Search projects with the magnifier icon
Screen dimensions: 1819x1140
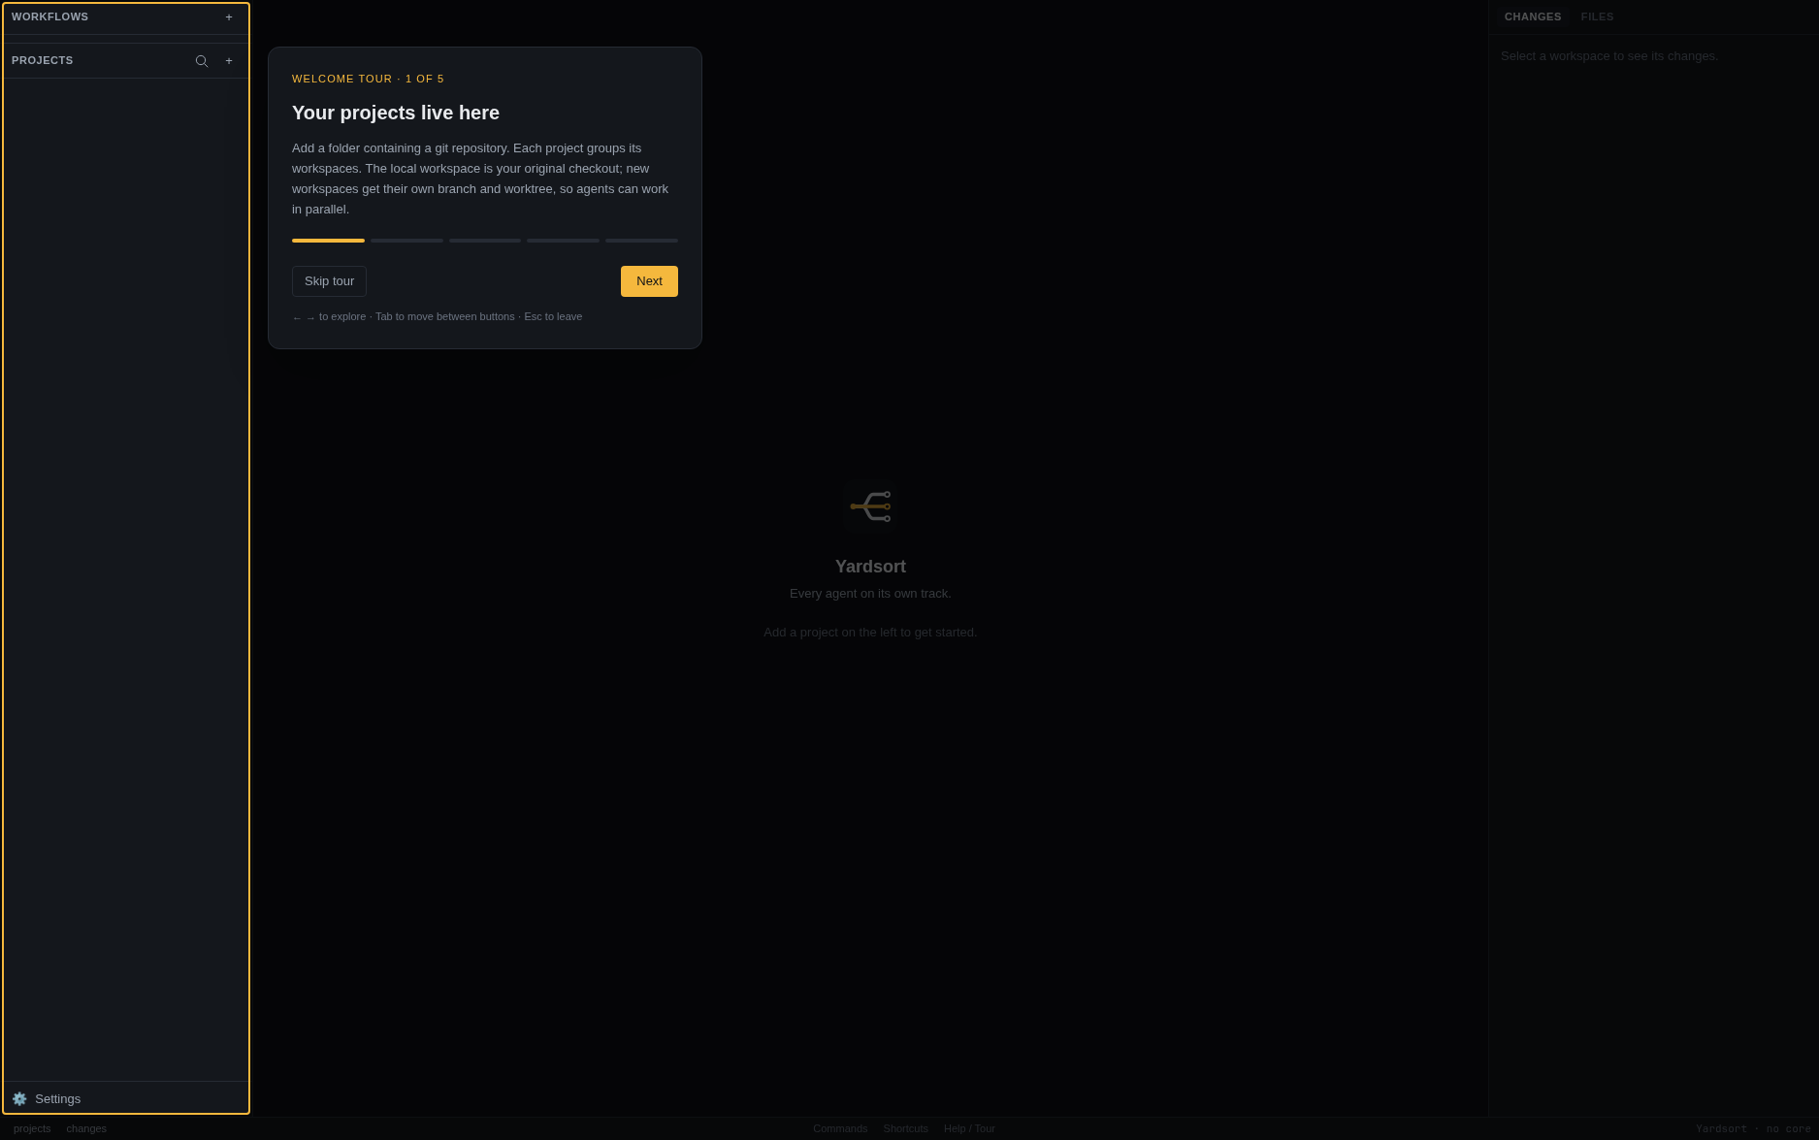pos(202,61)
